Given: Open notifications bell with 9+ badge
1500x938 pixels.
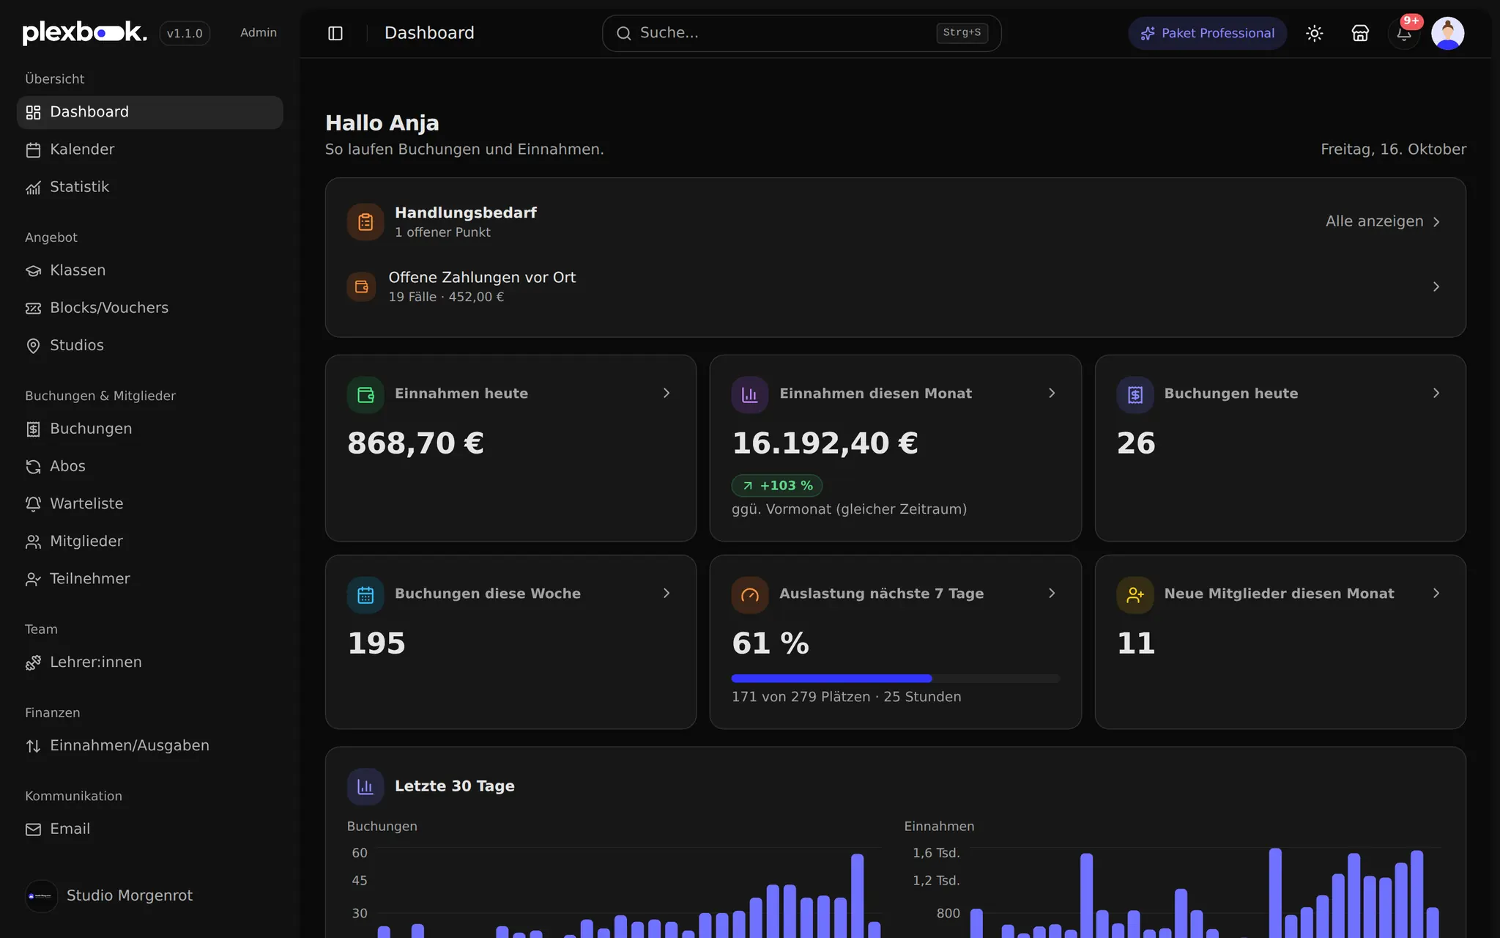Looking at the screenshot, I should coord(1404,33).
